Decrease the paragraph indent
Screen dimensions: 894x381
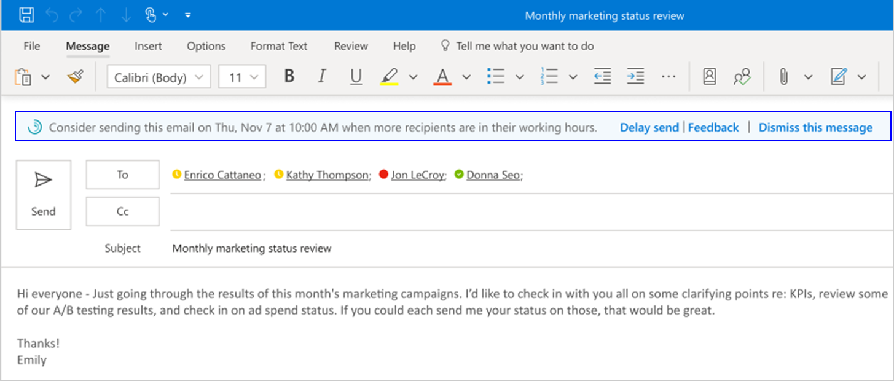pyautogui.click(x=602, y=77)
